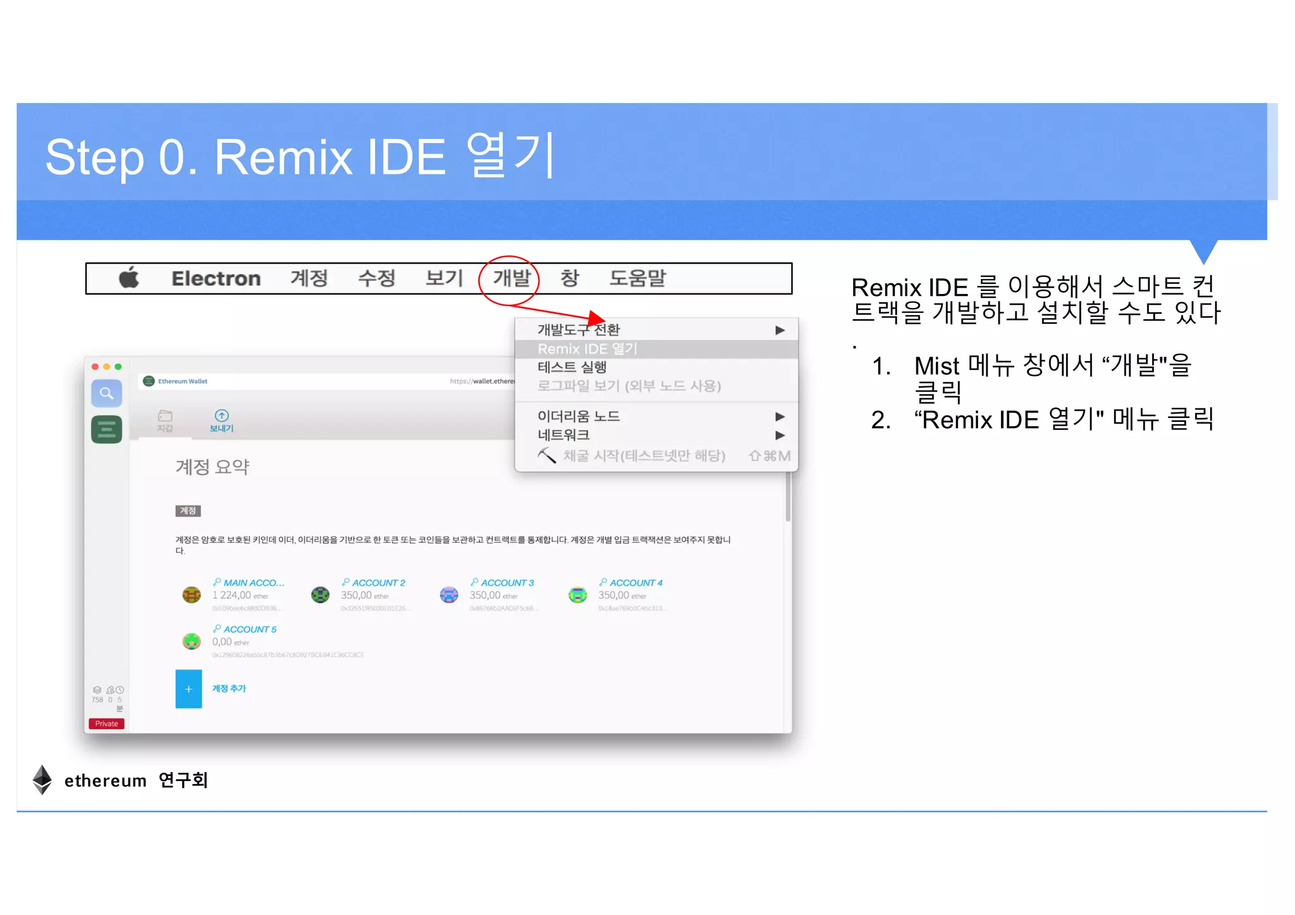Open ACCOUNT 3 link
The image size is (1295, 915).
point(506,583)
